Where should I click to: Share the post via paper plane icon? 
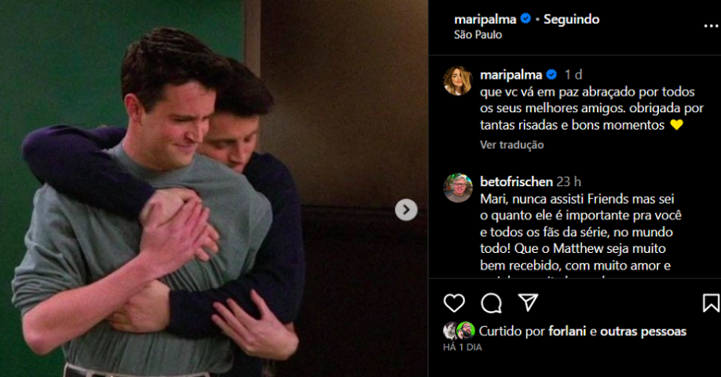point(528,302)
